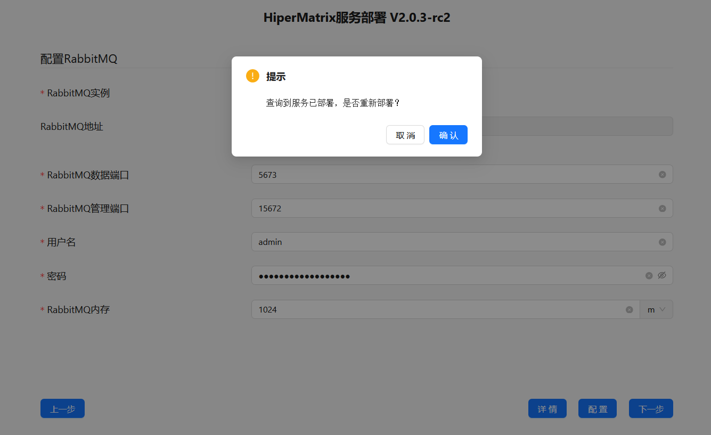Open the memory unit m dropdown
Screen dimensions: 711x435
click(x=657, y=309)
